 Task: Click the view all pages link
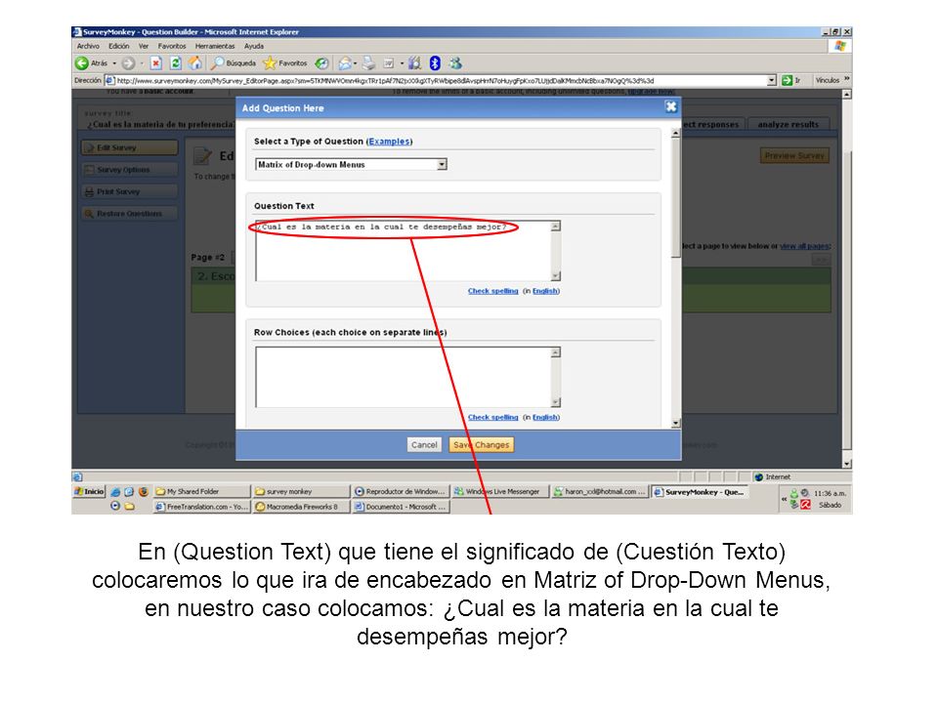[804, 246]
